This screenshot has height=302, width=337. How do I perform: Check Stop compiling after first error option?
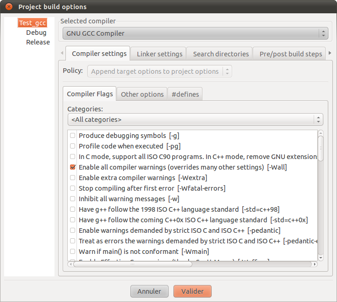(x=72, y=188)
